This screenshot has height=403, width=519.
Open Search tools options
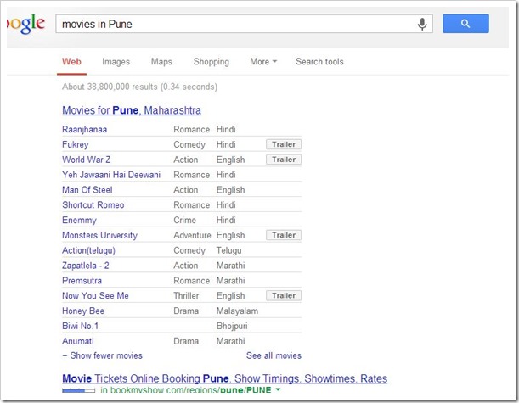pyautogui.click(x=319, y=62)
